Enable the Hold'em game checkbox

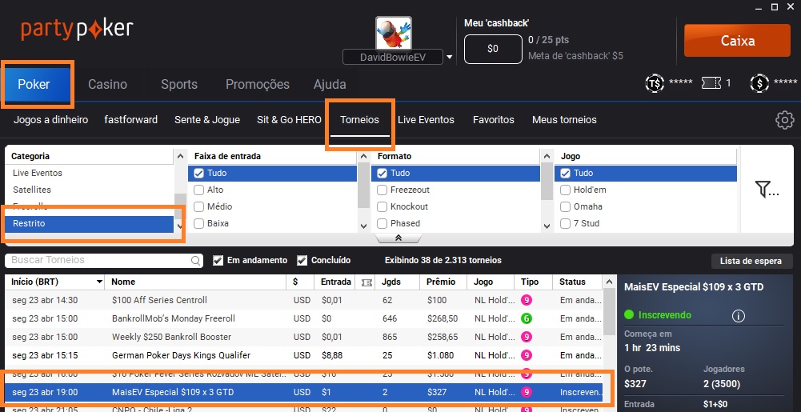[x=565, y=190]
